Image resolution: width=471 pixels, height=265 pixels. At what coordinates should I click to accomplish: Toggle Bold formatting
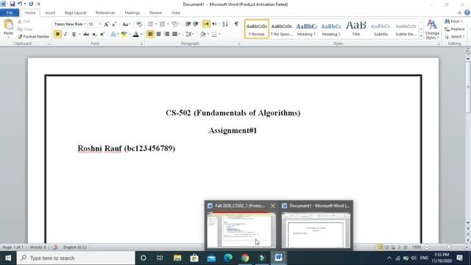coord(57,34)
